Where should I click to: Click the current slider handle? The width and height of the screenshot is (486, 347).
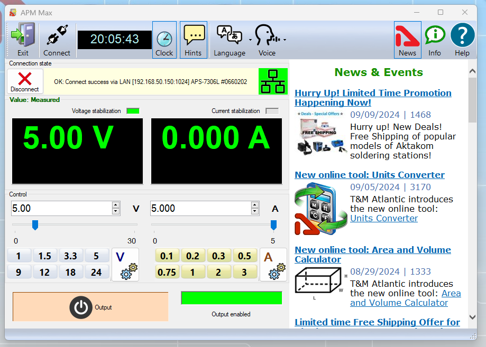[x=274, y=225]
